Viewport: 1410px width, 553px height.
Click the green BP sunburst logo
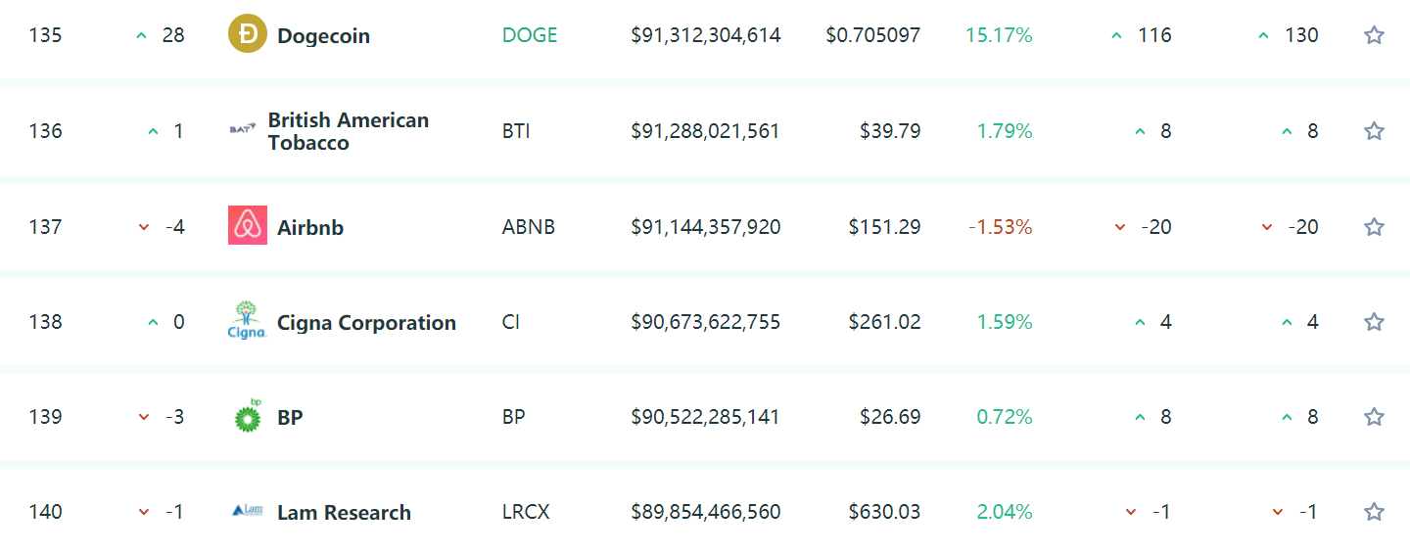pyautogui.click(x=248, y=416)
